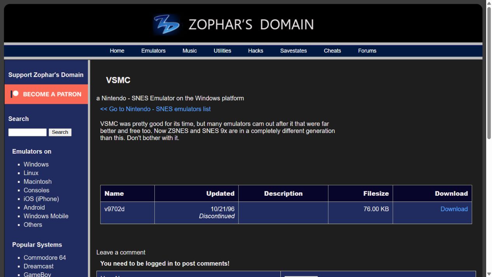
Task: Browse emulators on Windows
Action: (x=36, y=164)
